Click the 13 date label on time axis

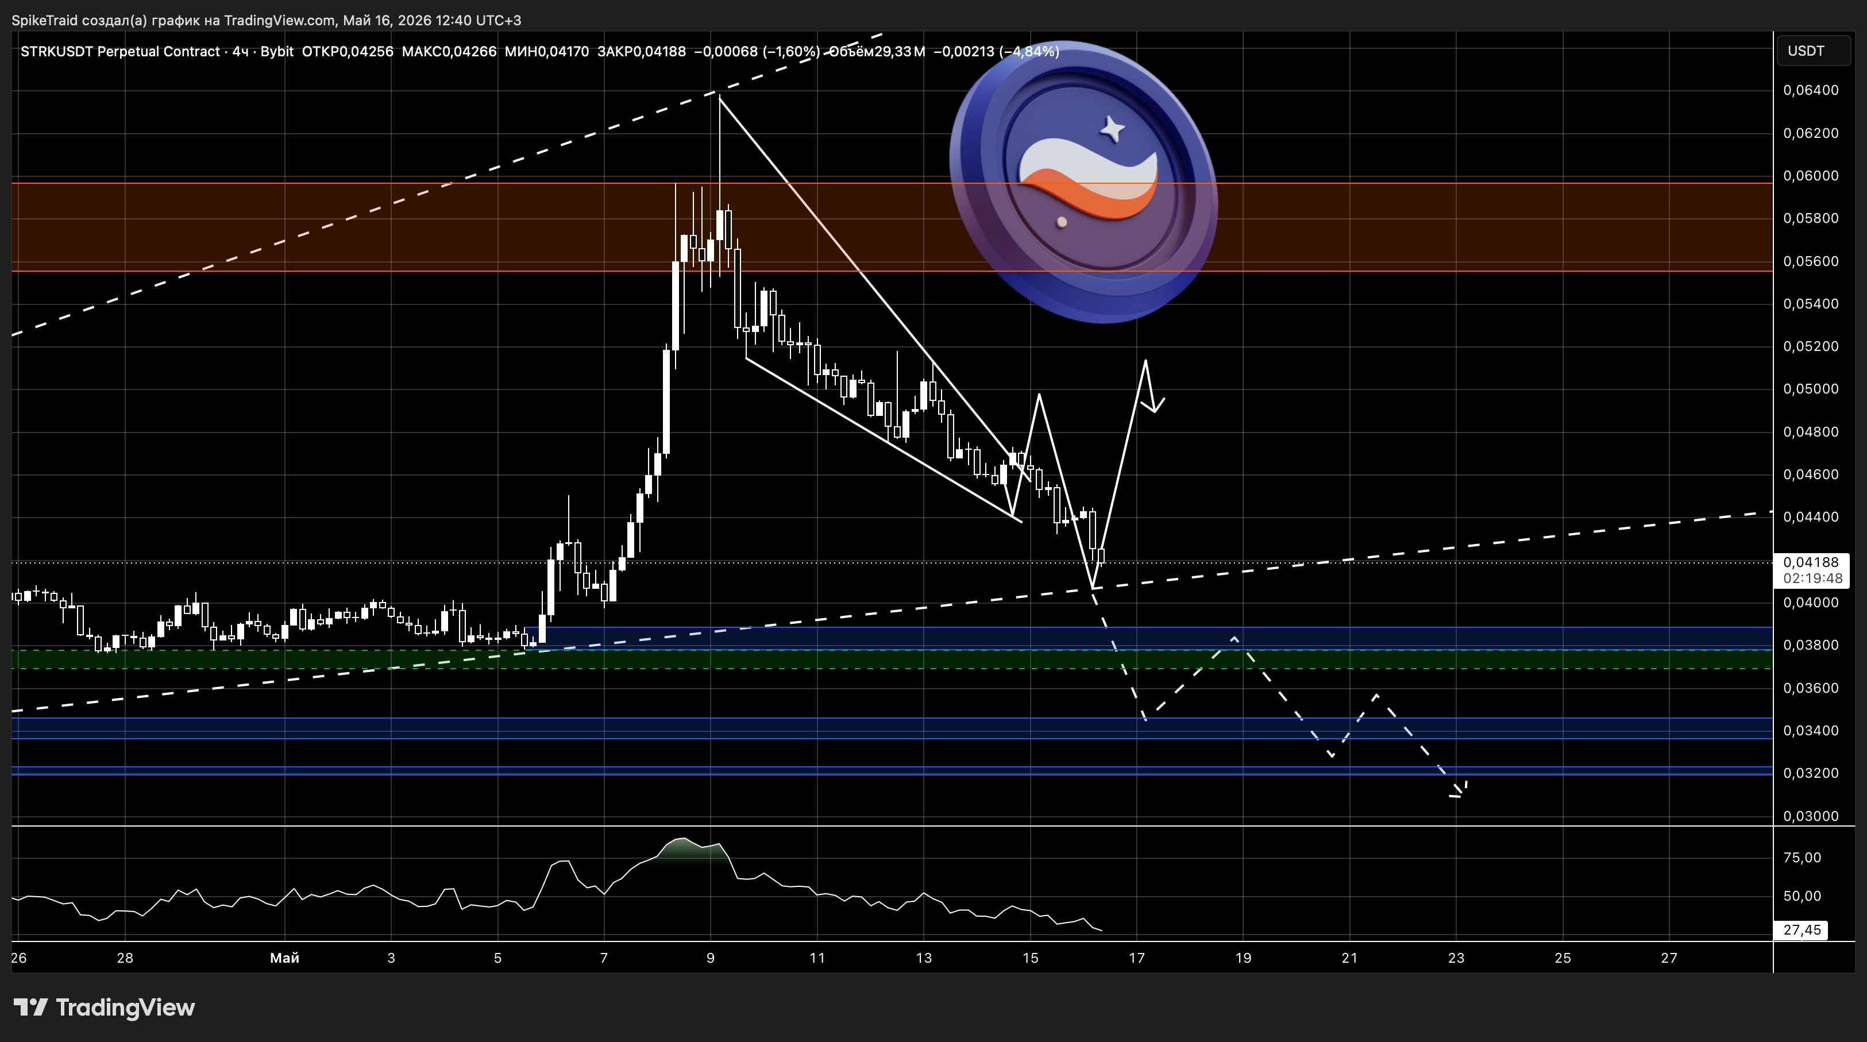(923, 958)
